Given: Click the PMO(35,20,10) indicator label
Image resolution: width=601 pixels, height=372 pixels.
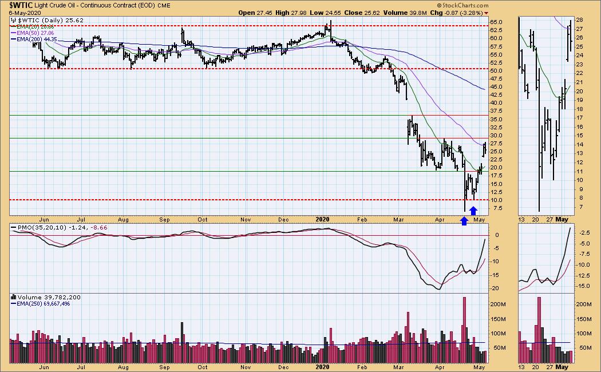Looking at the screenshot, I should coord(41,228).
